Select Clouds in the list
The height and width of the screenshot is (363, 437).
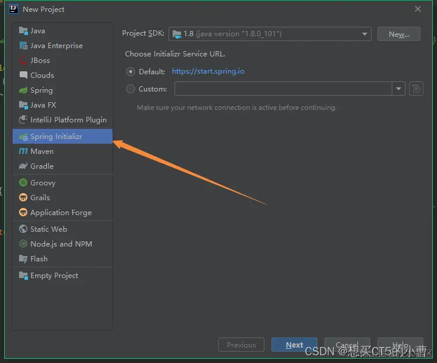63,75
